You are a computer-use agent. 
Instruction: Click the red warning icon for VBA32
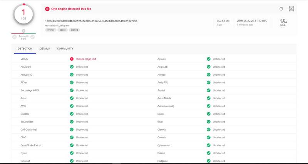pos(72,59)
